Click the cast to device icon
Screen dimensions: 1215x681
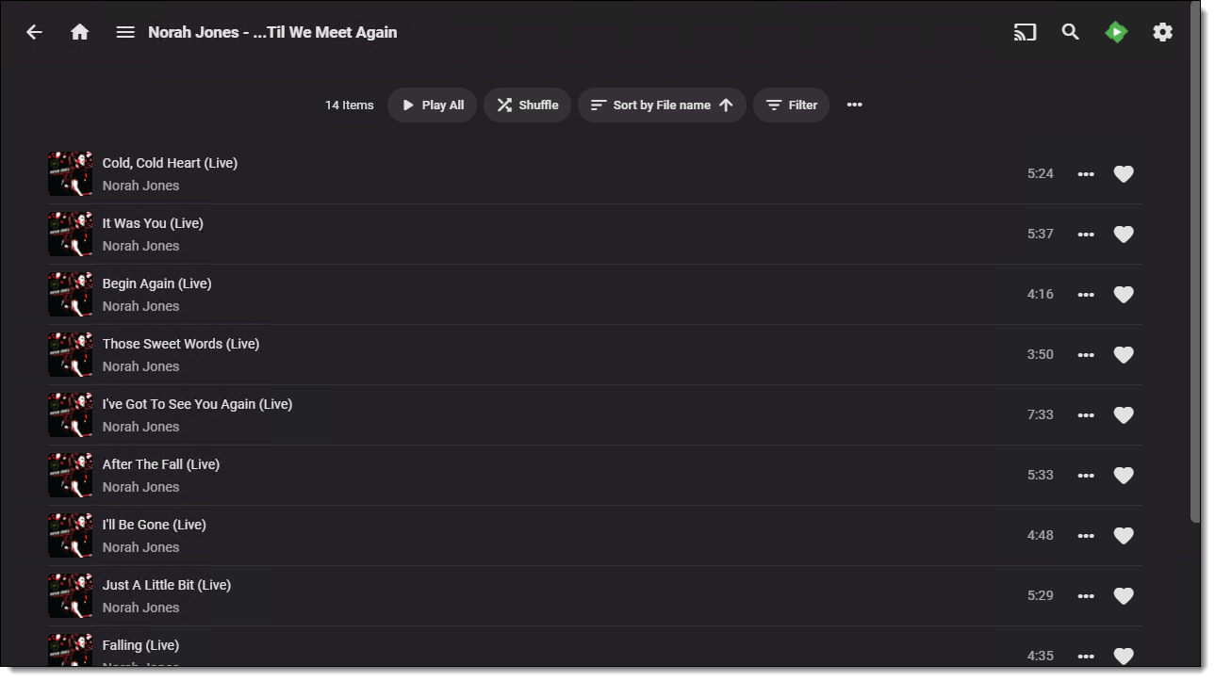1025,32
